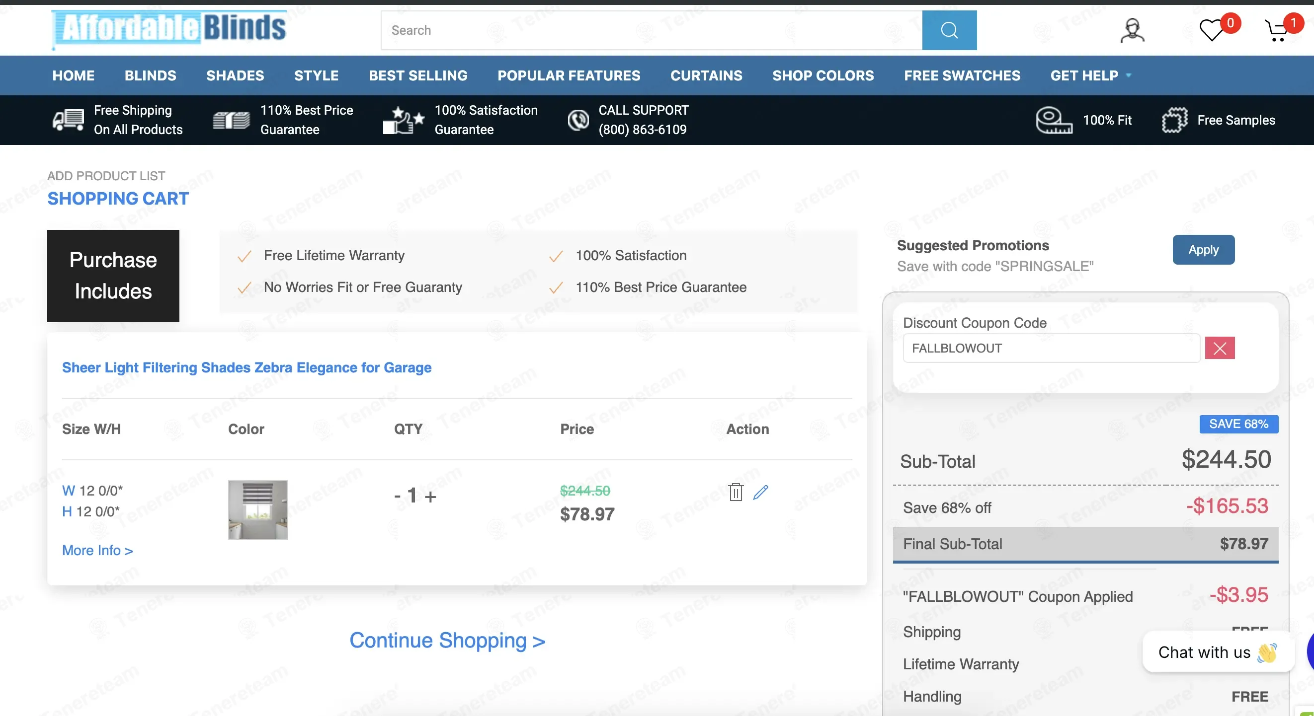Click the call support phone icon
Screen dimensions: 1314x716
point(578,120)
